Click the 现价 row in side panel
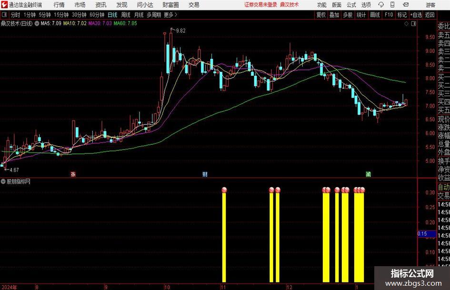 coord(444,119)
